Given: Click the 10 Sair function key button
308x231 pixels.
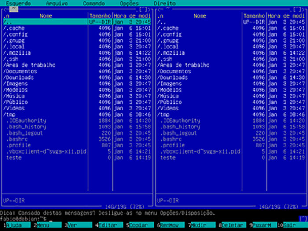Looking at the screenshot, I should 293,225.
